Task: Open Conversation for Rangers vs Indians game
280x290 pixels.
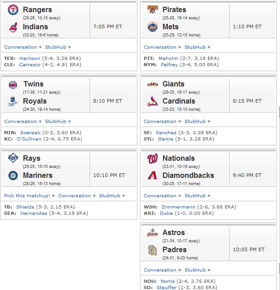Action: click(21, 47)
